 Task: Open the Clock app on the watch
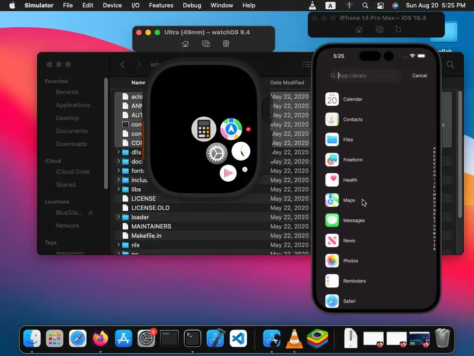(241, 151)
